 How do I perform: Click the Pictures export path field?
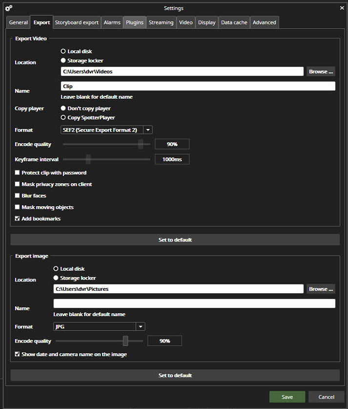178,289
